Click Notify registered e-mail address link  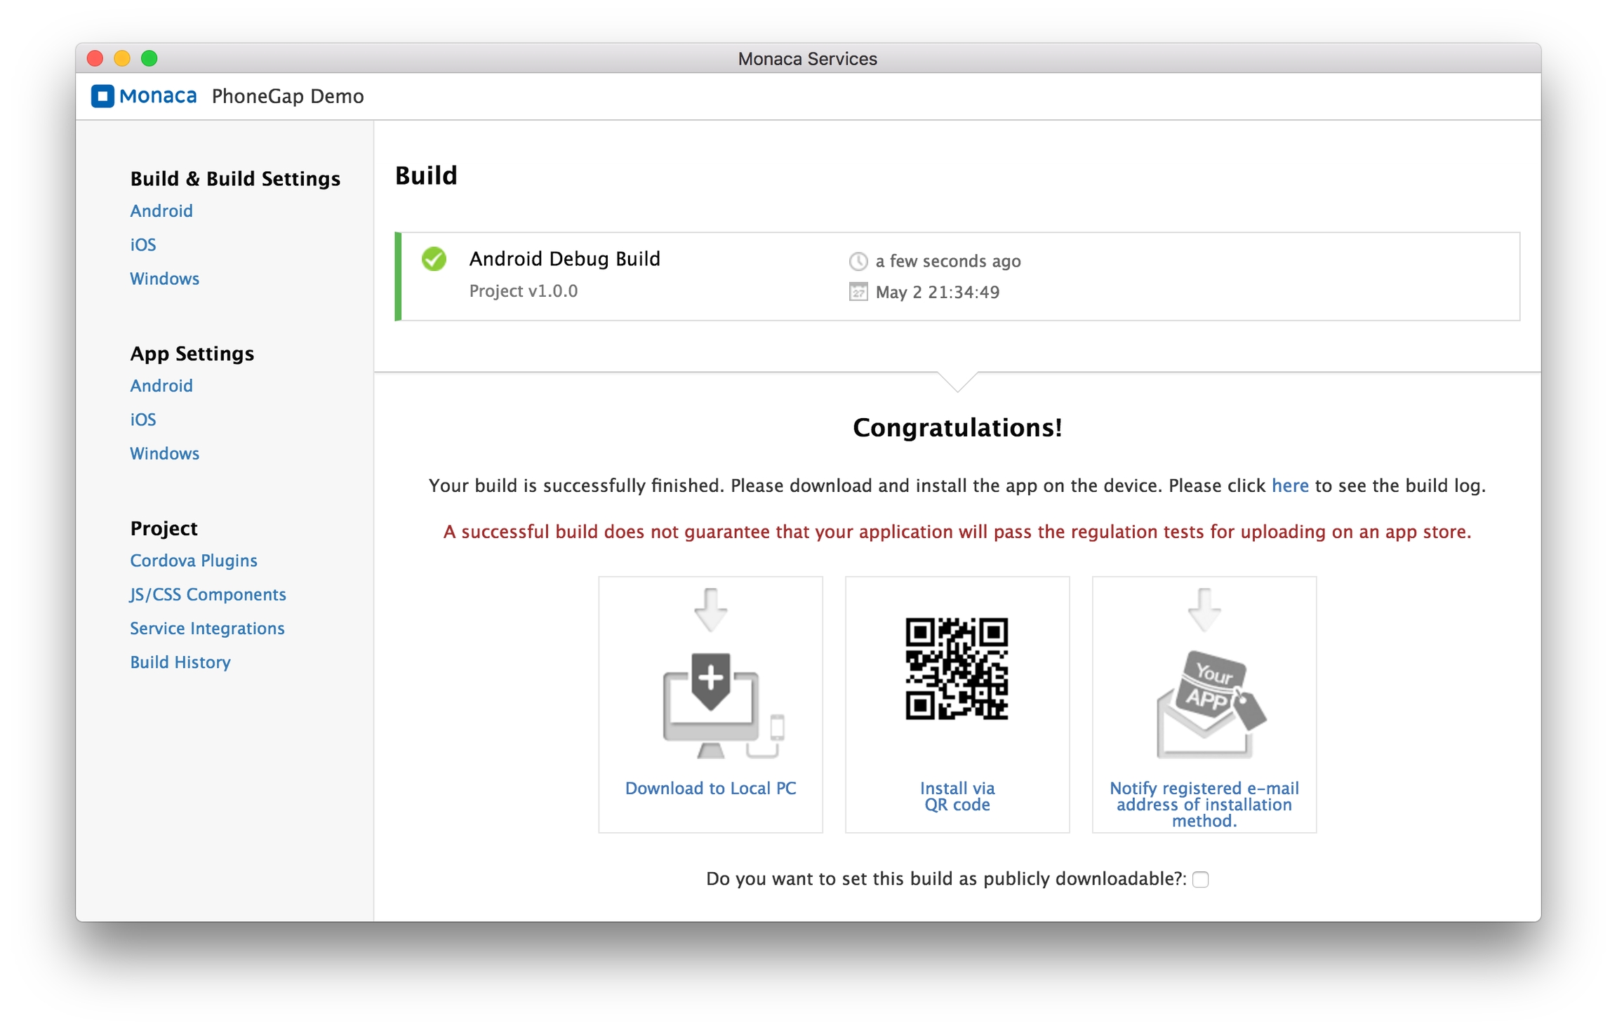pyautogui.click(x=1204, y=804)
